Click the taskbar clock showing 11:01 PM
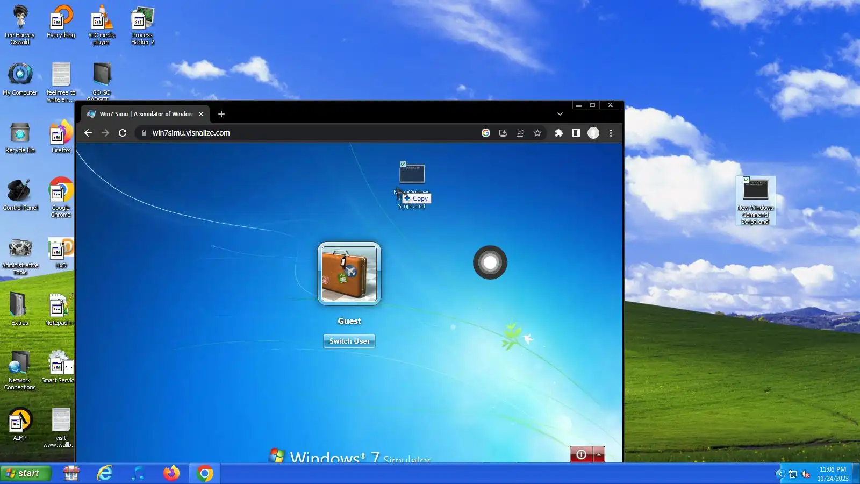Image resolution: width=860 pixels, height=484 pixels. (833, 474)
